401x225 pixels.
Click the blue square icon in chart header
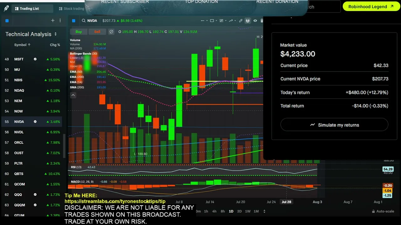click(x=74, y=21)
